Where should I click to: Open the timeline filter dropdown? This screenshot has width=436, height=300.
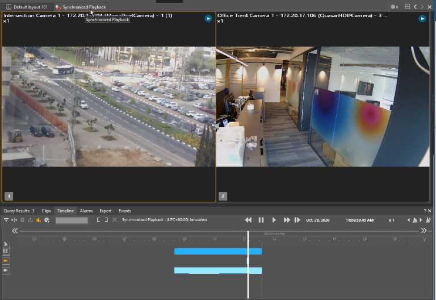[6, 220]
